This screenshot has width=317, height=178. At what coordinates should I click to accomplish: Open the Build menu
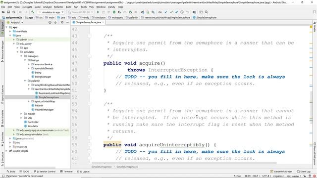(68, 7)
